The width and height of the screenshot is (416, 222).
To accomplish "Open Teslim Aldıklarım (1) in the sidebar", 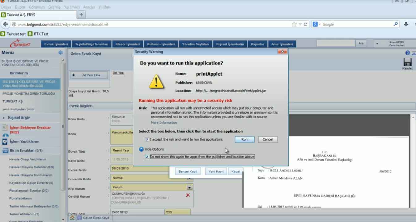I will click(24, 214).
